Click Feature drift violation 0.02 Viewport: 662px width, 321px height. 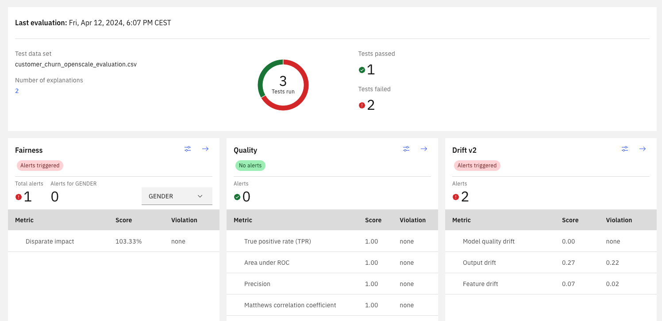pos(612,284)
